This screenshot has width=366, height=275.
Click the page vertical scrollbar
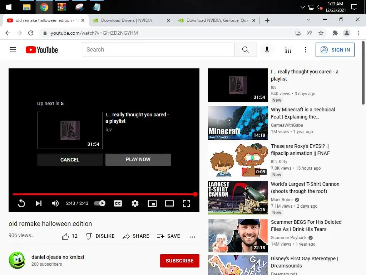[x=363, y=73]
